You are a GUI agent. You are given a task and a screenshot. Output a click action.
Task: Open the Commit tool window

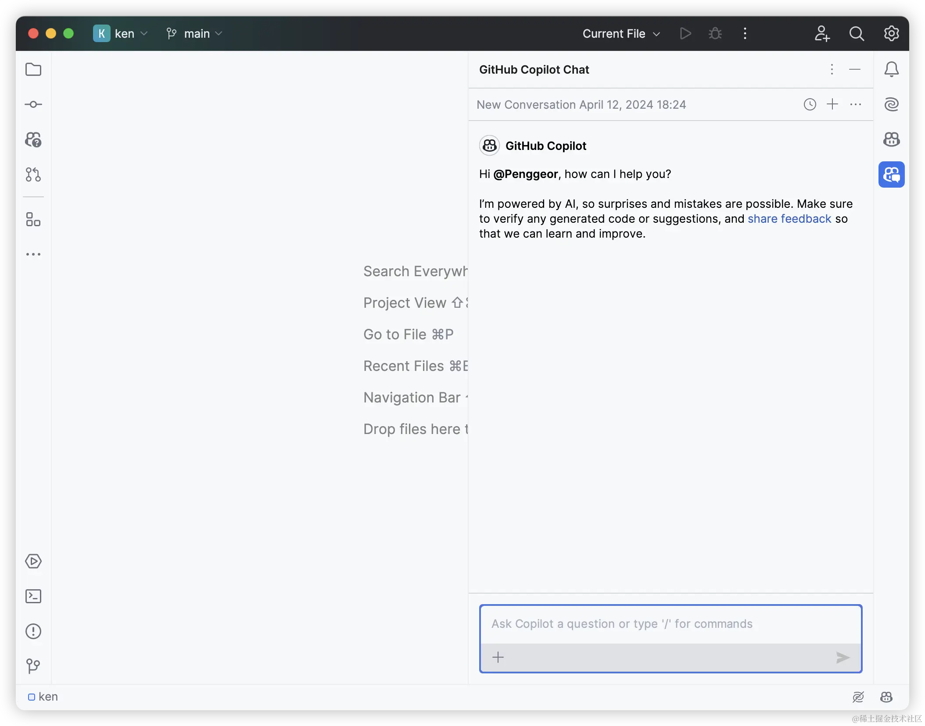coord(33,104)
